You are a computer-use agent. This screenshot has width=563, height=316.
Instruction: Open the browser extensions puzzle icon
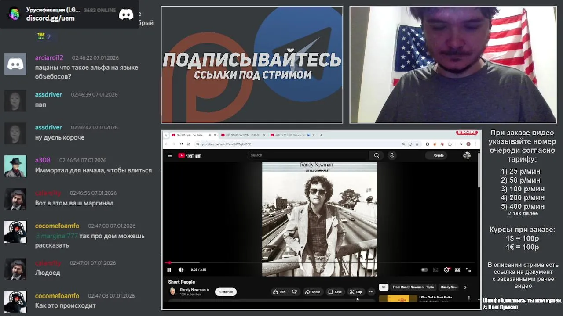[x=450, y=144]
